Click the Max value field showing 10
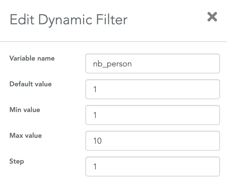This screenshot has height=189, width=227. 153,141
